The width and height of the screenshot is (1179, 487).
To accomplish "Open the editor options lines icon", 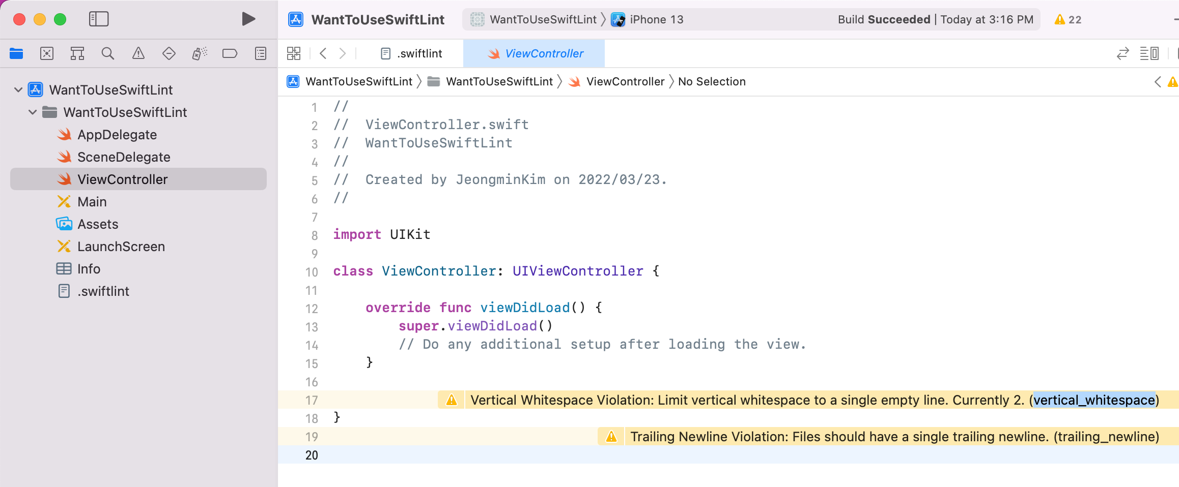I will pos(1149,53).
